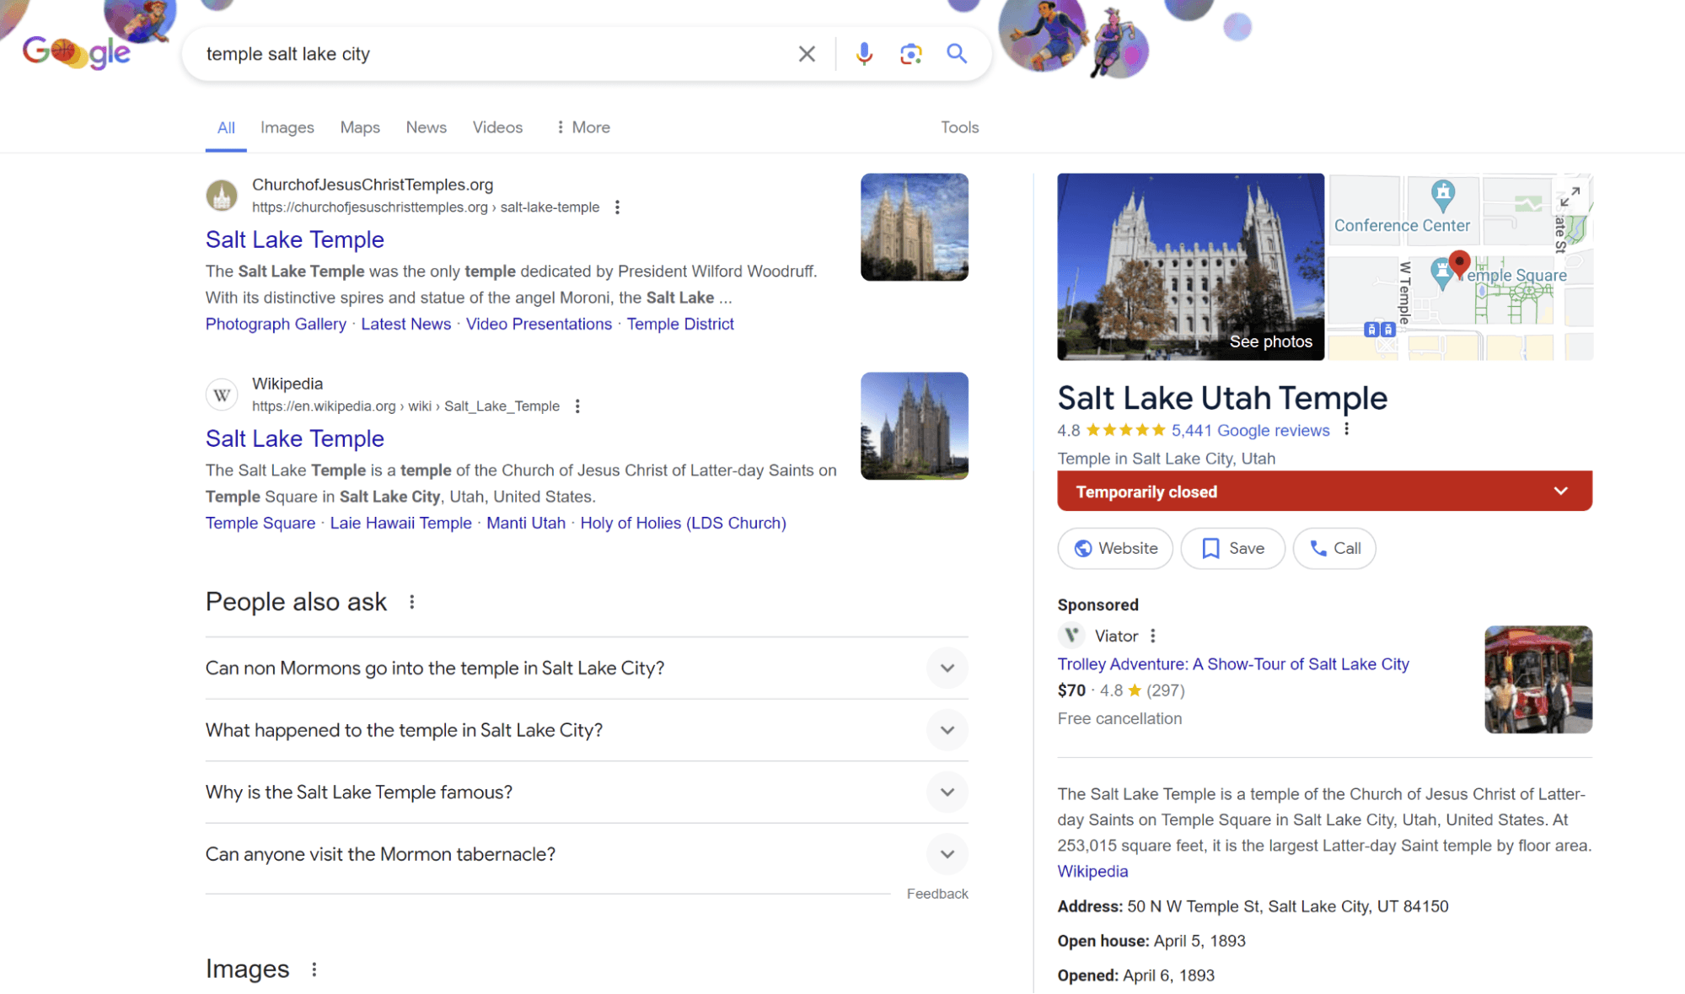Screen dimensions: 1685x994
Task: Click the voice search microphone icon
Action: [864, 54]
